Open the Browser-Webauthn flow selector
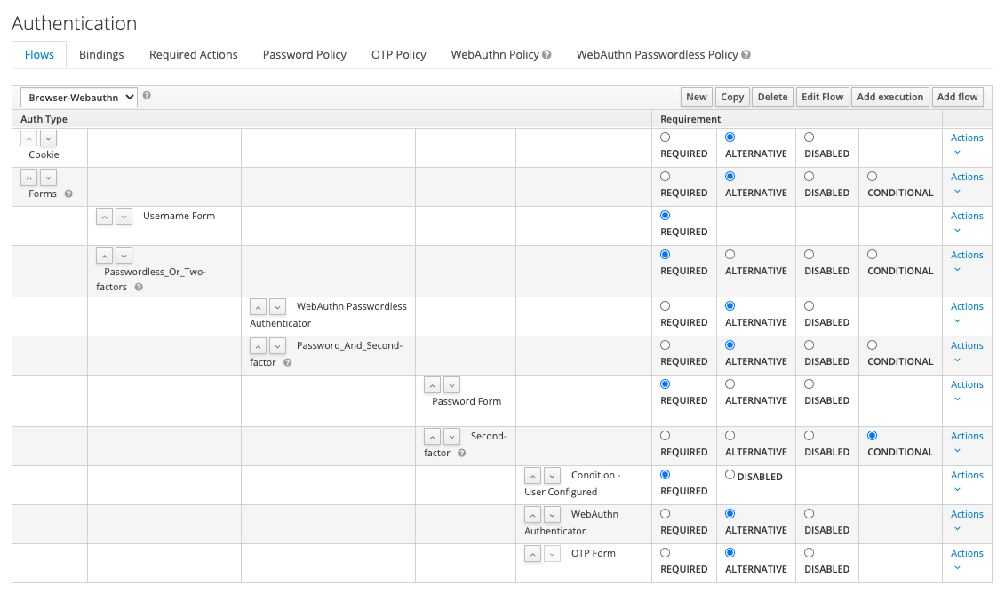Screen dimensions: 1005x593 coord(78,98)
